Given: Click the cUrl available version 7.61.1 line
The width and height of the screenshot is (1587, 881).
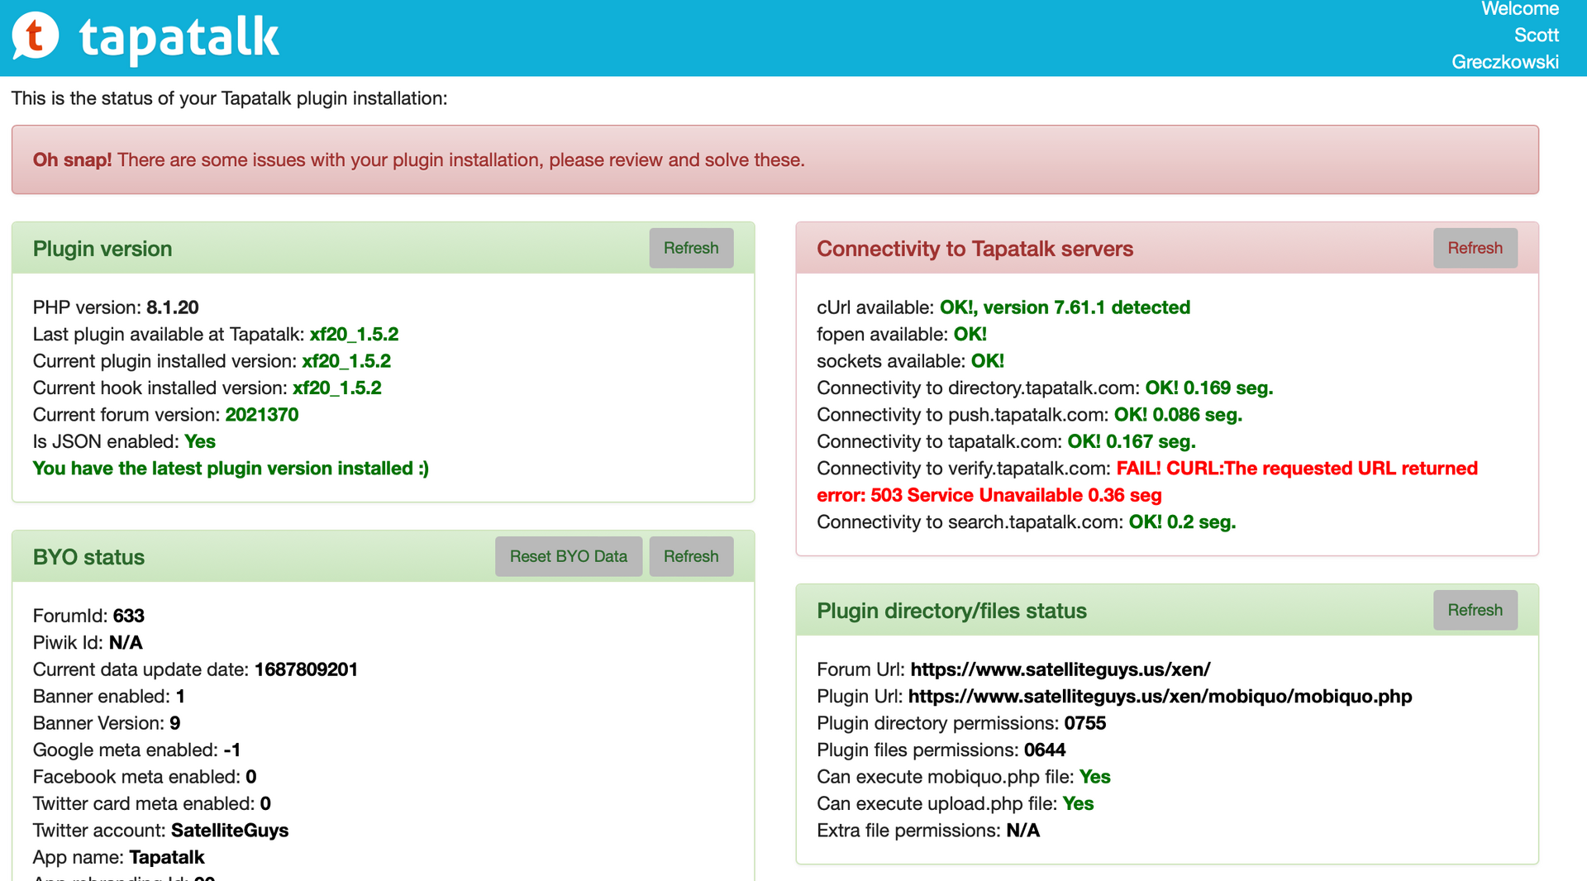Looking at the screenshot, I should click(1003, 307).
